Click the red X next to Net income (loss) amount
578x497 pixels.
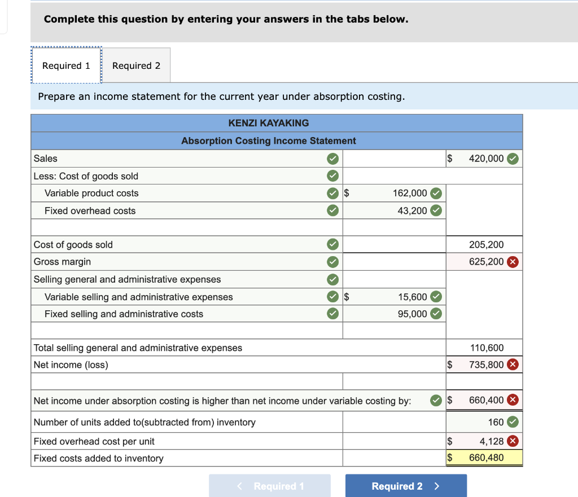tap(513, 364)
